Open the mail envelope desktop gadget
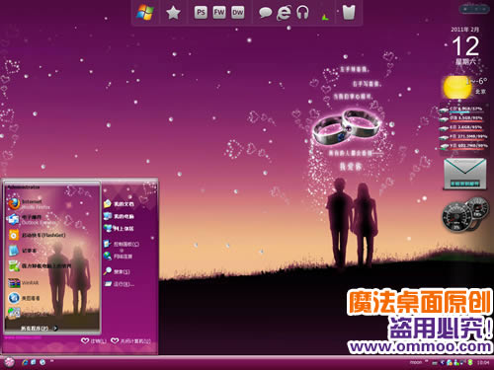This screenshot has width=494, height=370. [464, 174]
